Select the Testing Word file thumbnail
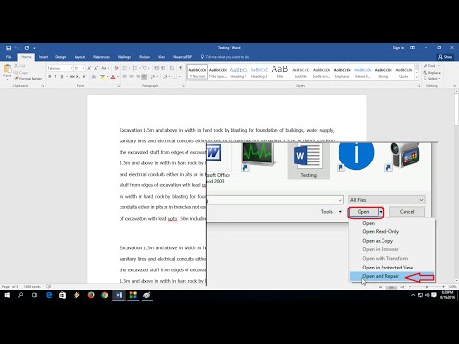The width and height of the screenshot is (459, 344). click(308, 161)
